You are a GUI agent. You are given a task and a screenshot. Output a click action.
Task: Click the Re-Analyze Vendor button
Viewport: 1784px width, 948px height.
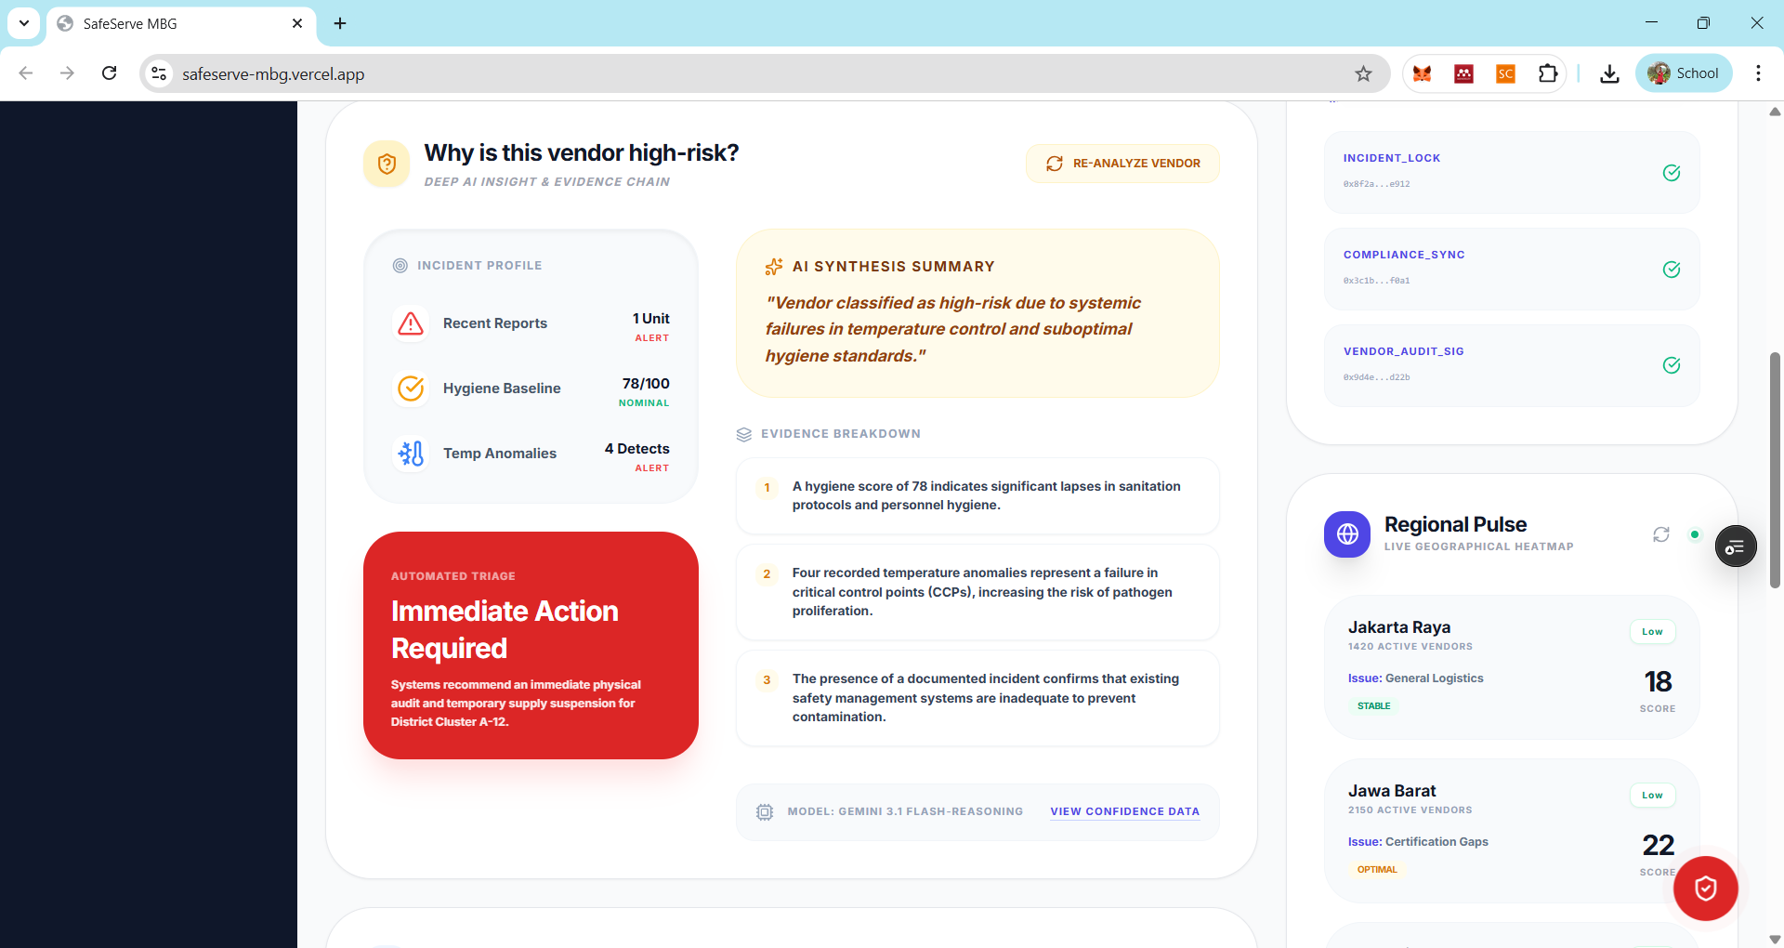(1122, 164)
